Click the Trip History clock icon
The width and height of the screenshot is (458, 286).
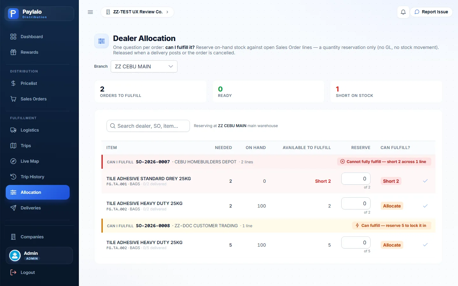pos(13,177)
